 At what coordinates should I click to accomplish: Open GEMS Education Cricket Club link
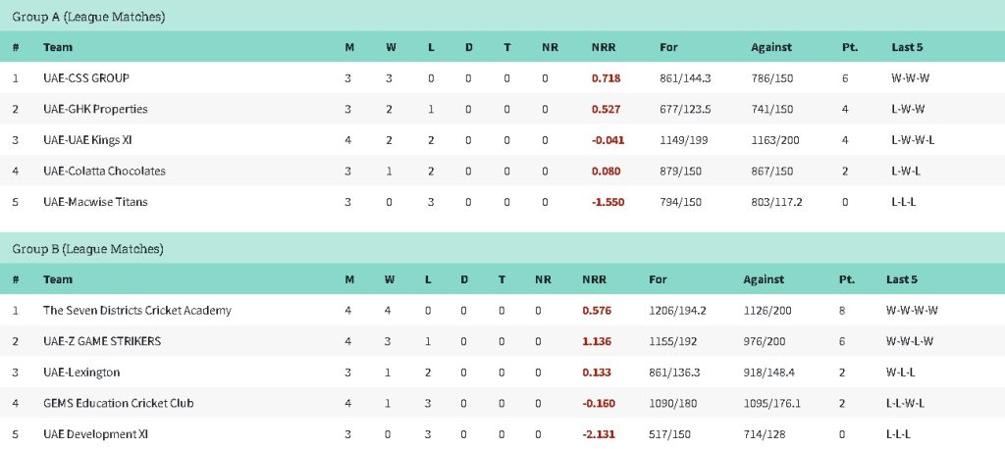pyautogui.click(x=119, y=403)
